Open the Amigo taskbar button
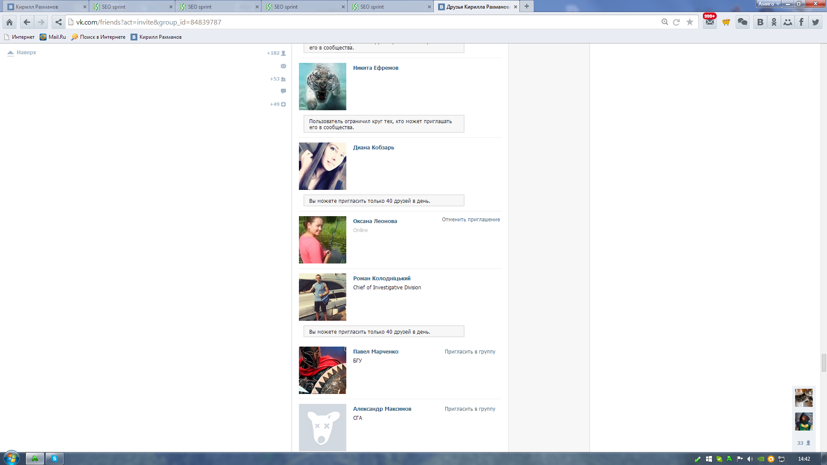Viewport: 827px width, 465px height. [35, 459]
